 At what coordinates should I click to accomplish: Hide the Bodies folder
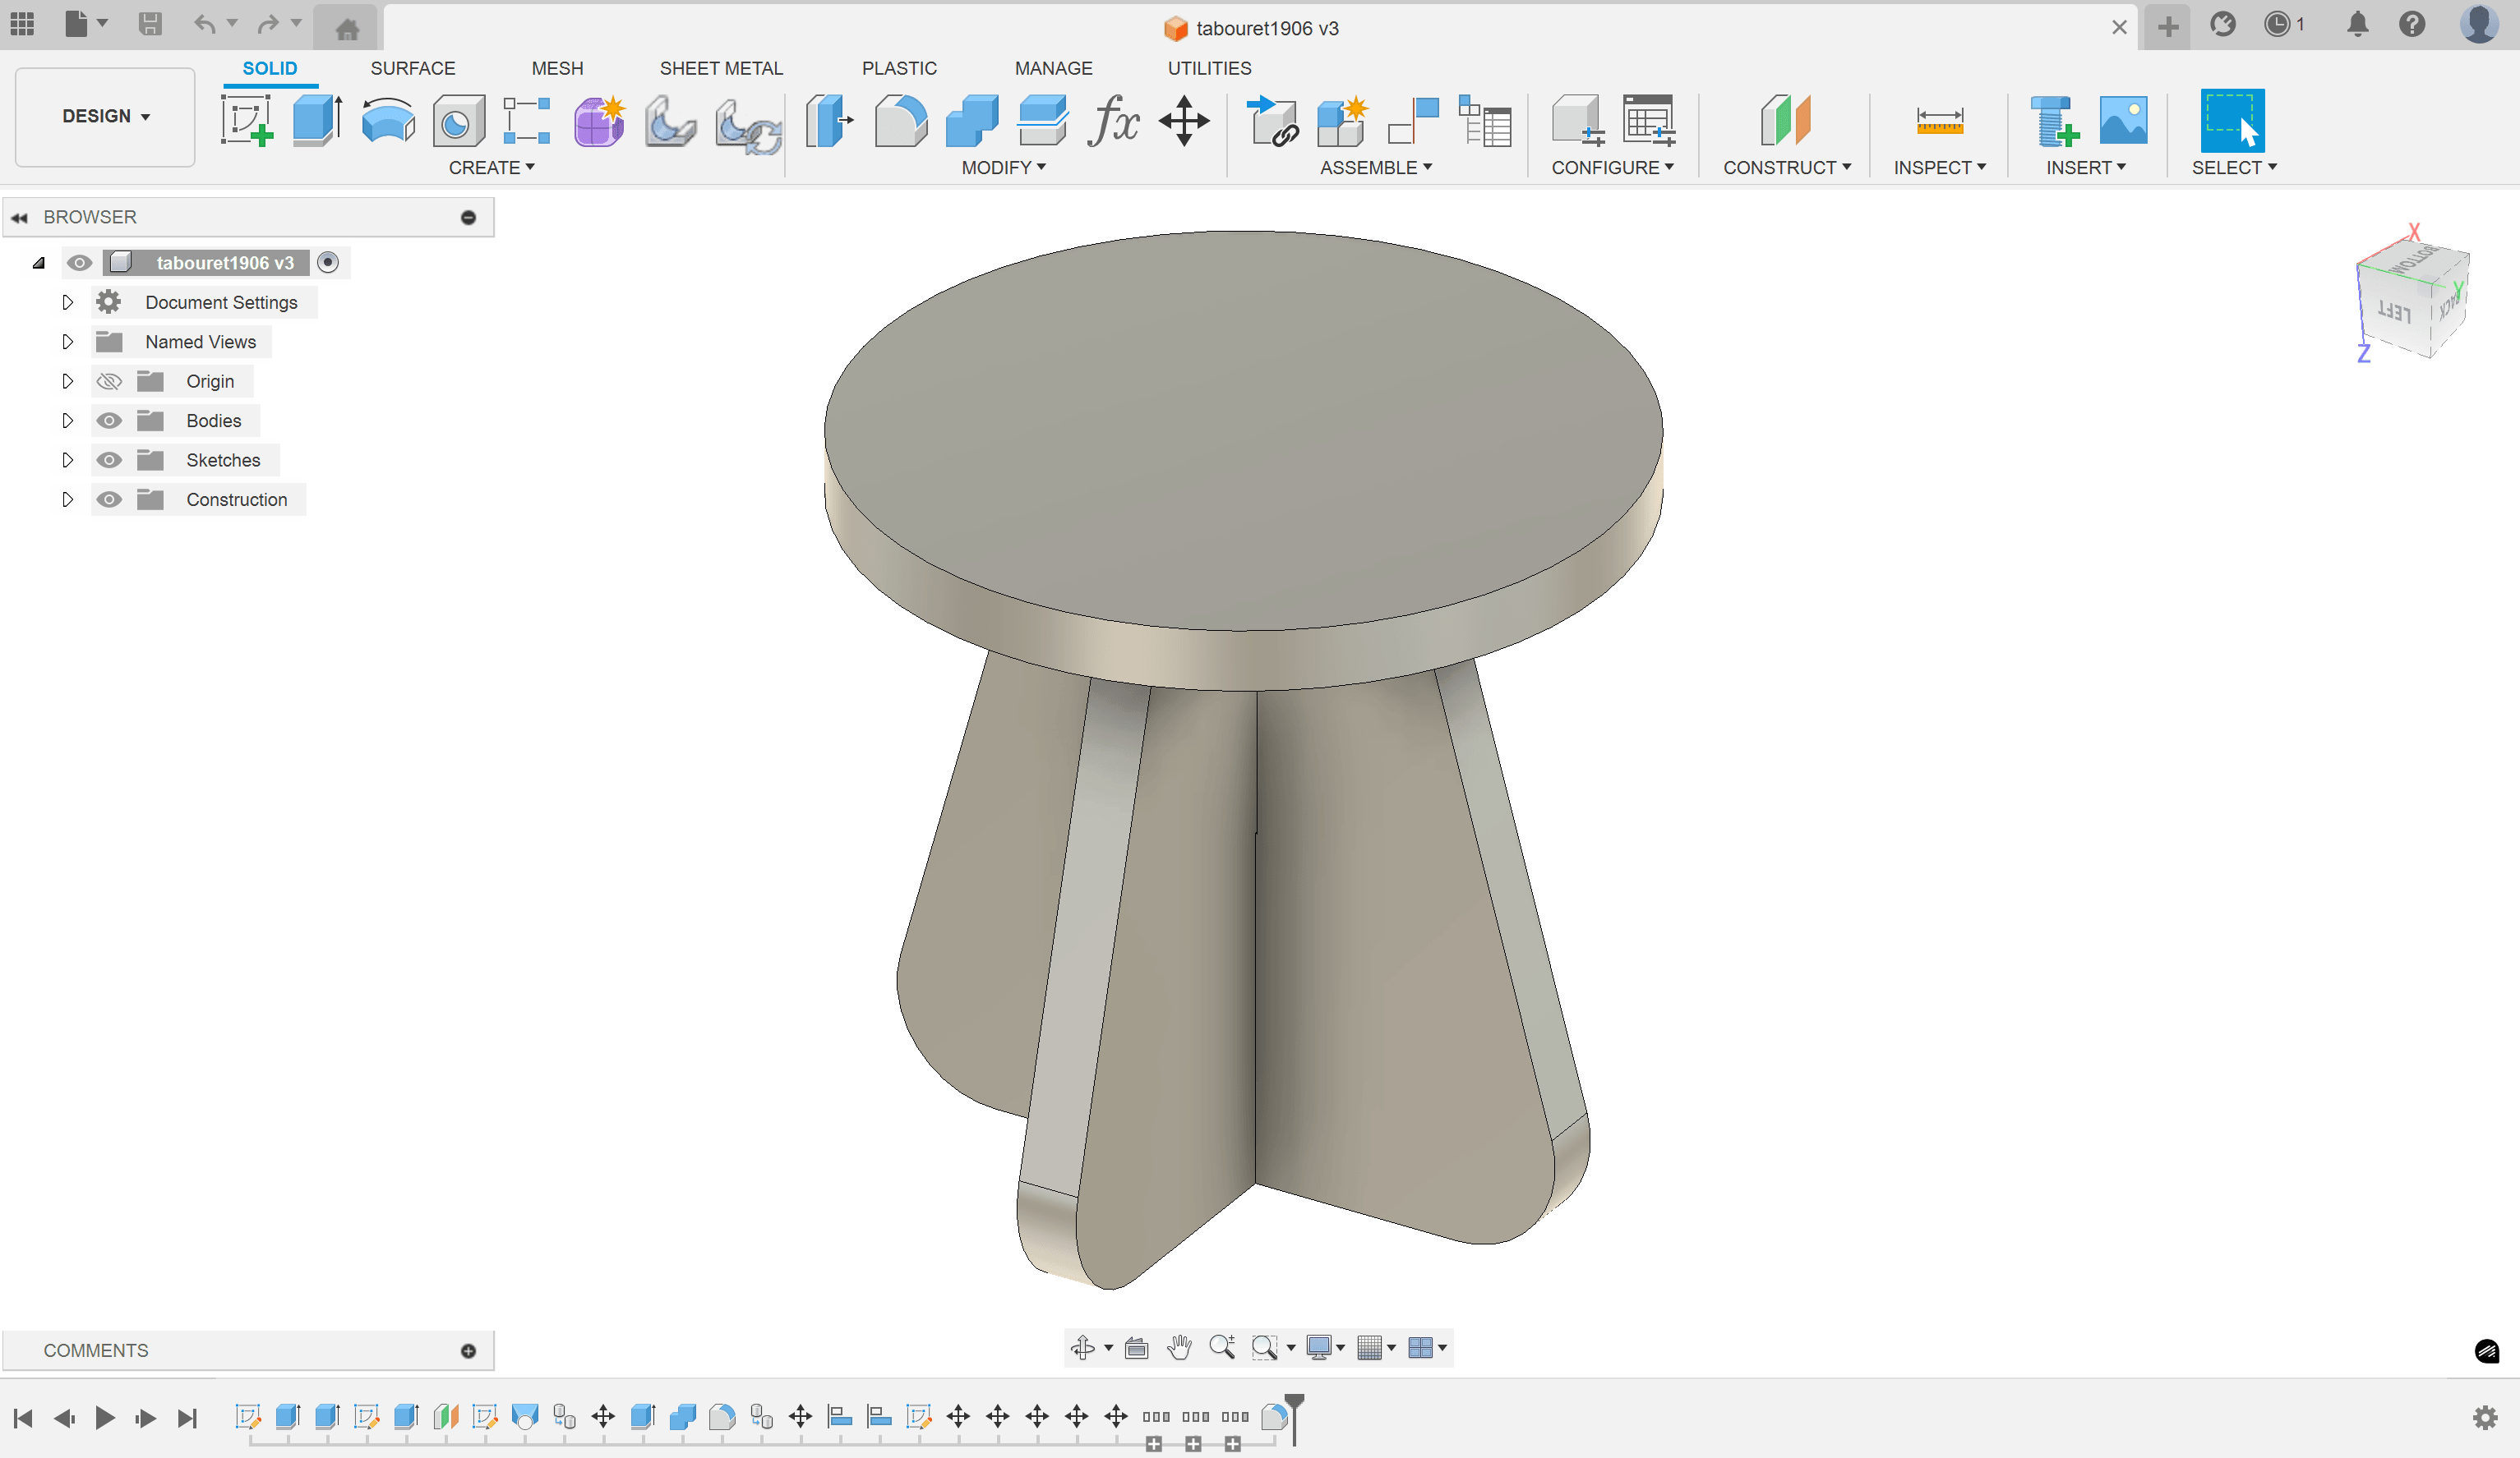(109, 420)
